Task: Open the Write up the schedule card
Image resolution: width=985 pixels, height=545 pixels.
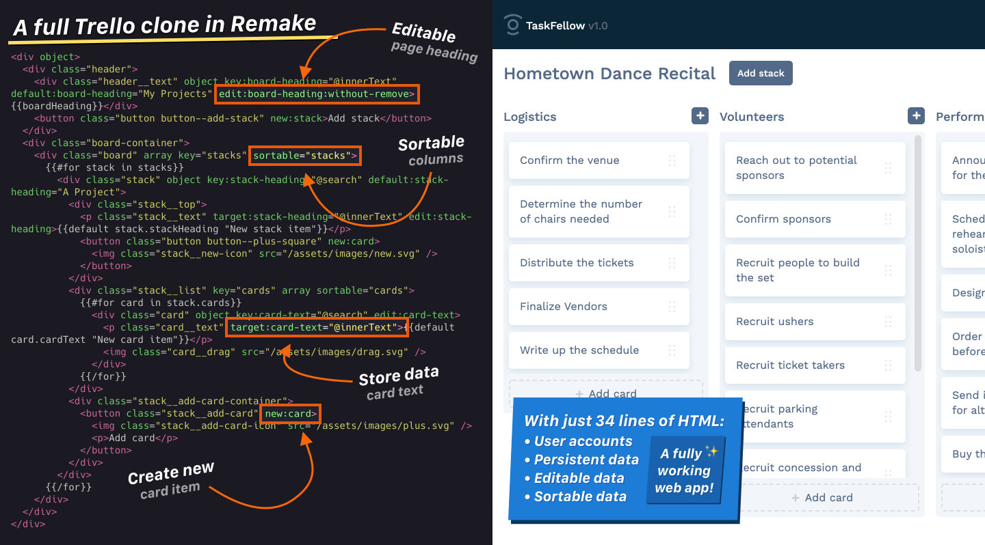Action: 599,350
